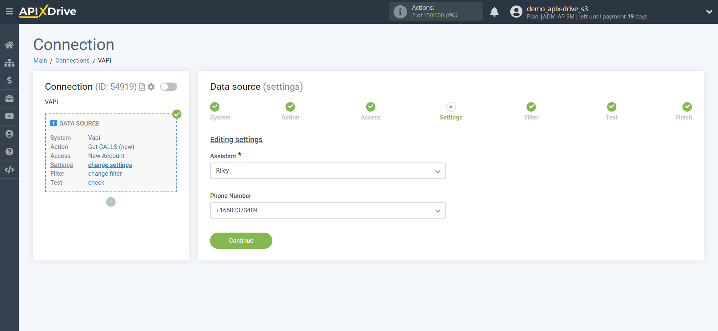This screenshot has width=718, height=331.
Task: Open the notifications bell
Action: pos(494,12)
